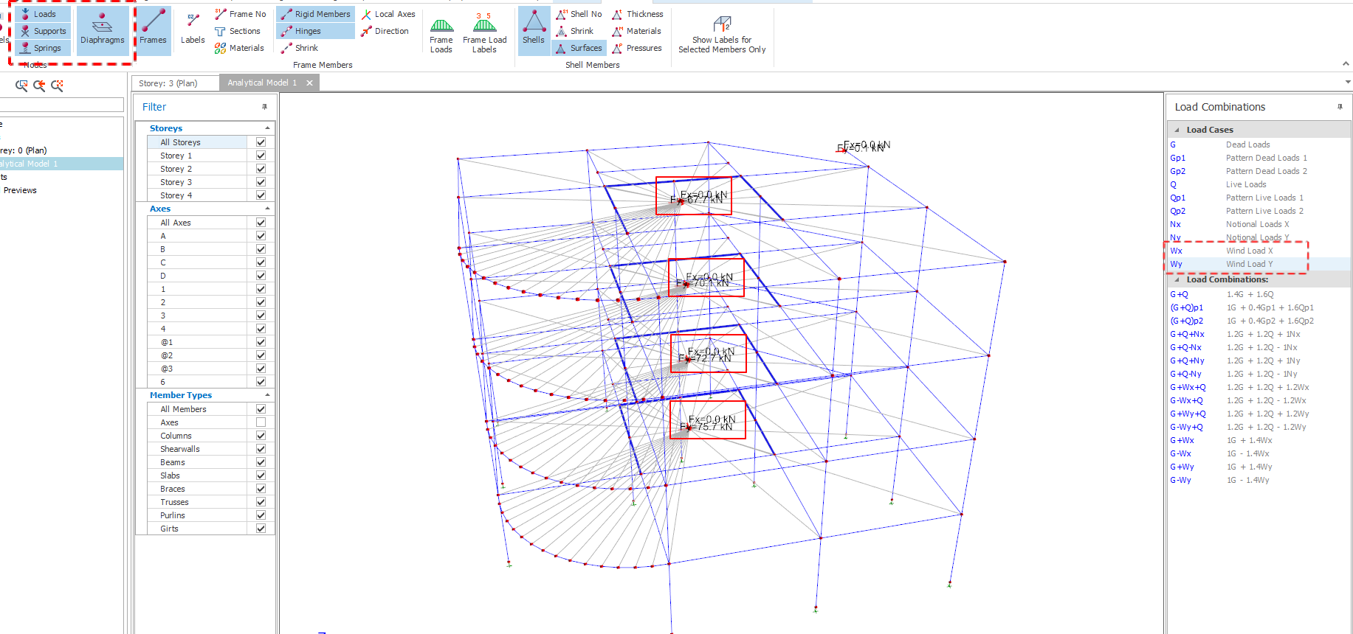This screenshot has width=1353, height=634.
Task: Toggle the Frames display button
Action: click(x=153, y=29)
